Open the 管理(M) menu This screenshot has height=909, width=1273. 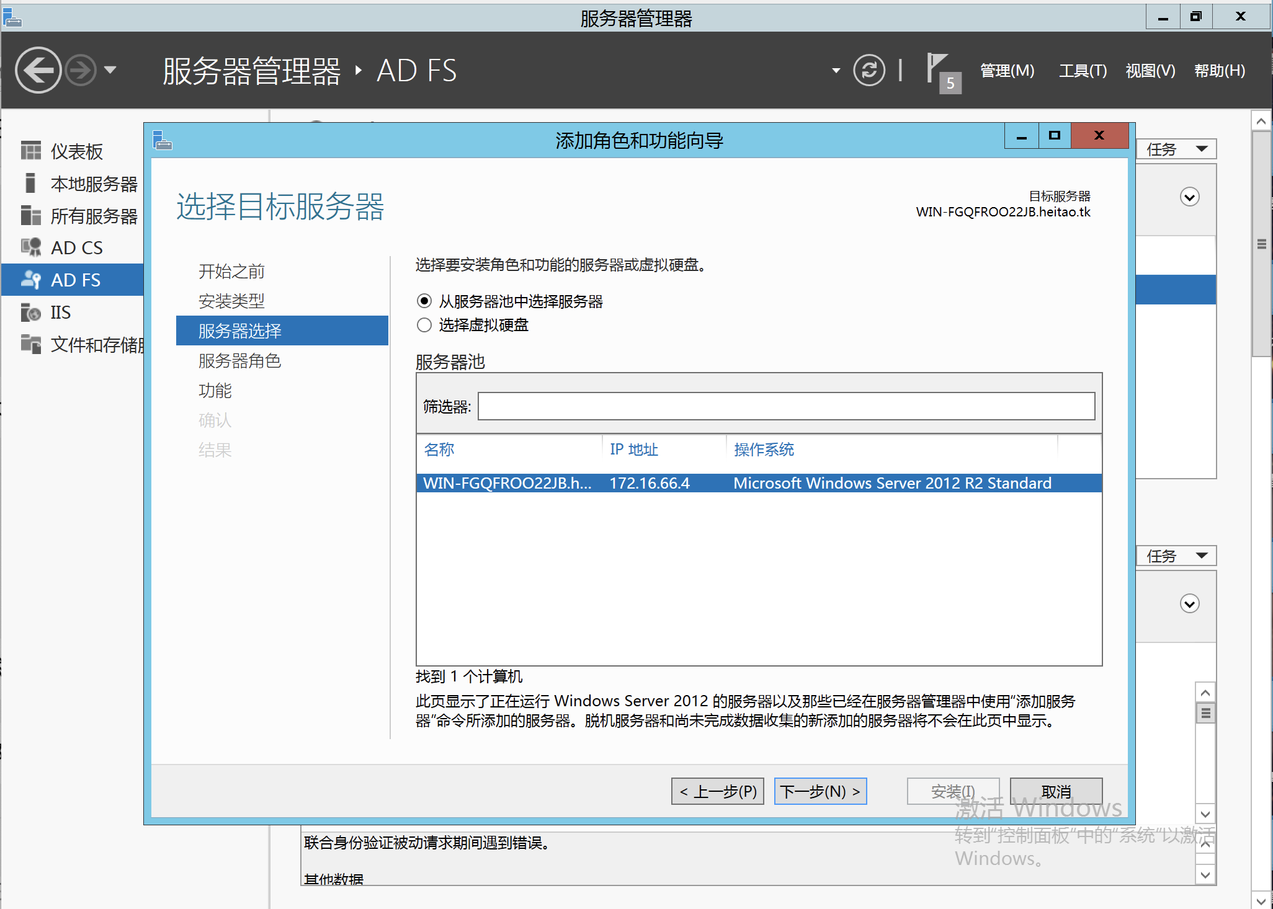click(1007, 71)
